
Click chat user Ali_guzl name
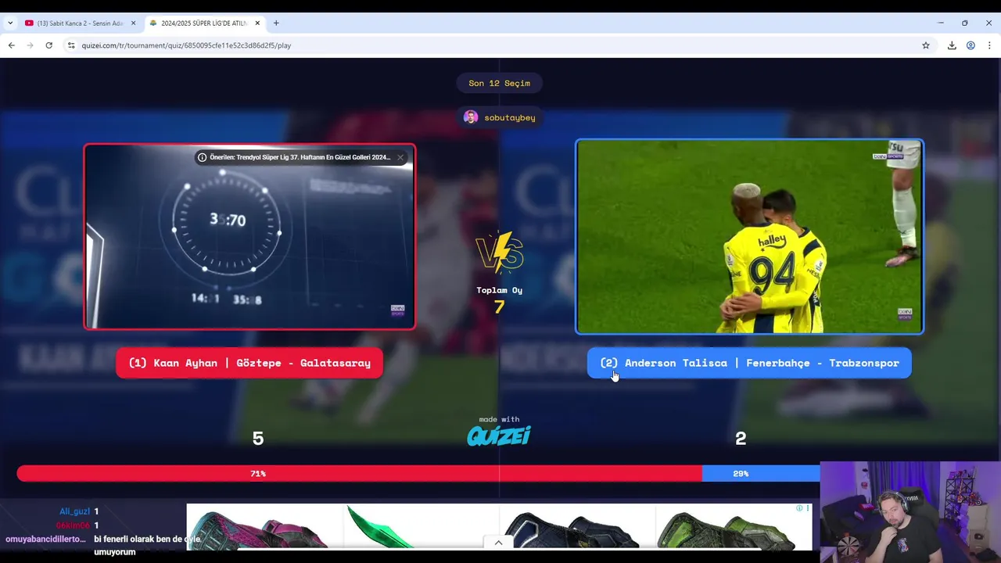(74, 511)
